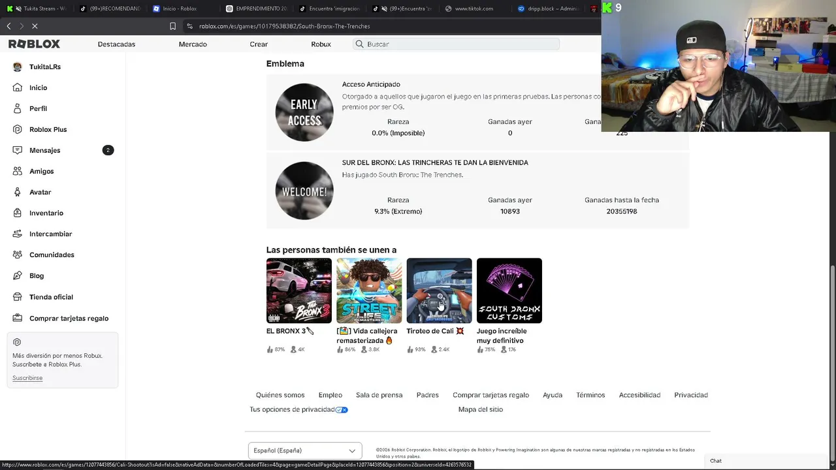836x470 pixels.
Task: Open the Comprar tarjetas regalo footer link
Action: (490, 395)
